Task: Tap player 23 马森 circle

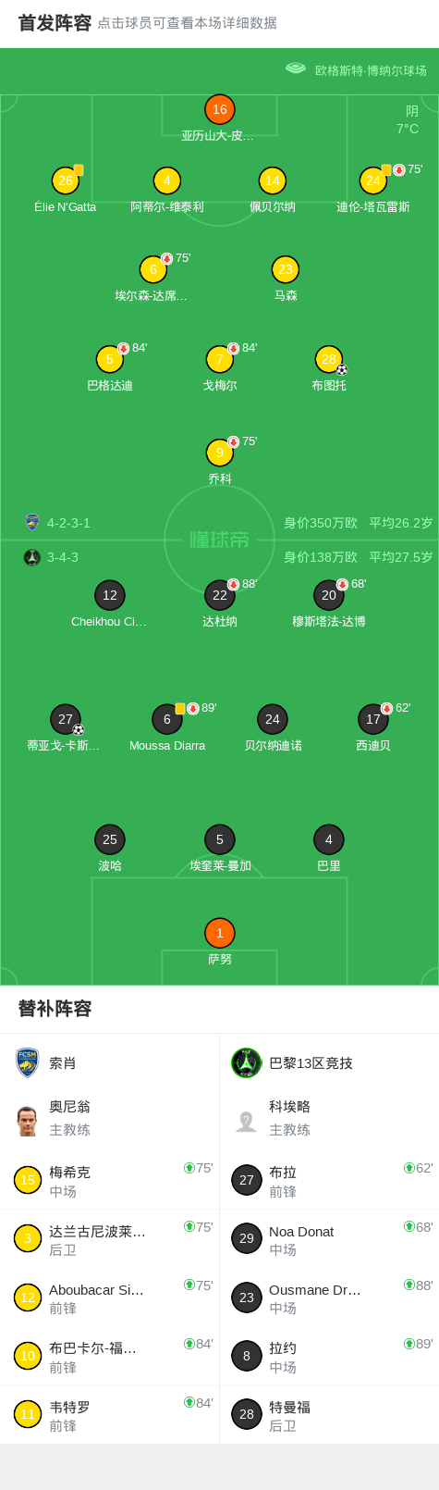Action: pyautogui.click(x=285, y=269)
